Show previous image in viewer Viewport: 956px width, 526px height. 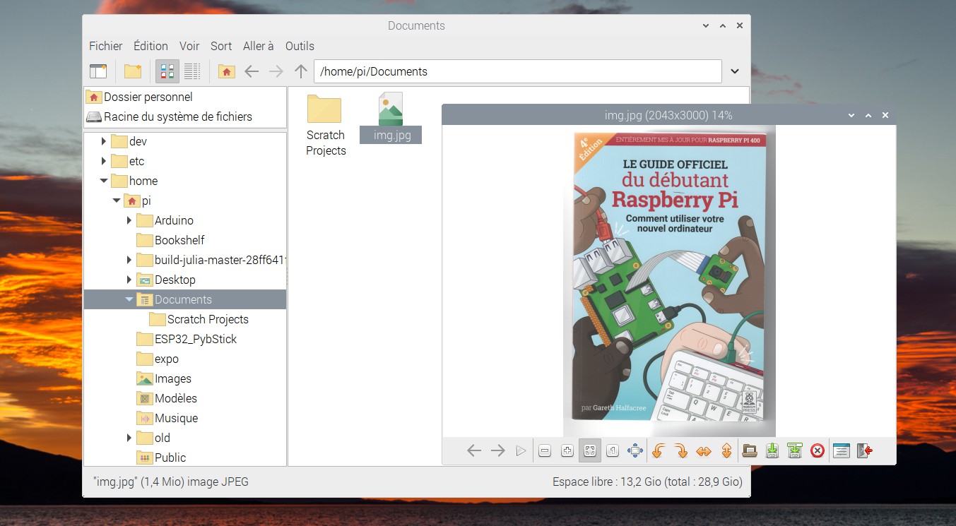tap(474, 450)
